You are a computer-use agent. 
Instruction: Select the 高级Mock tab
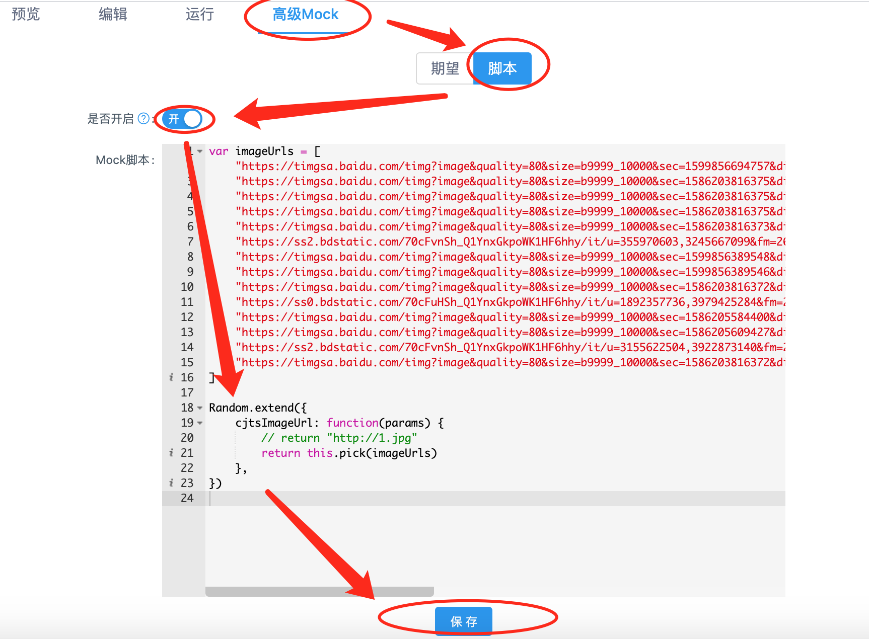click(x=306, y=14)
